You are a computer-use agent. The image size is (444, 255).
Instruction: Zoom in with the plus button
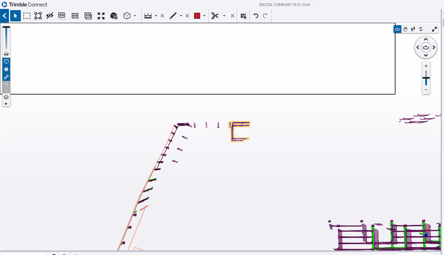426,66
